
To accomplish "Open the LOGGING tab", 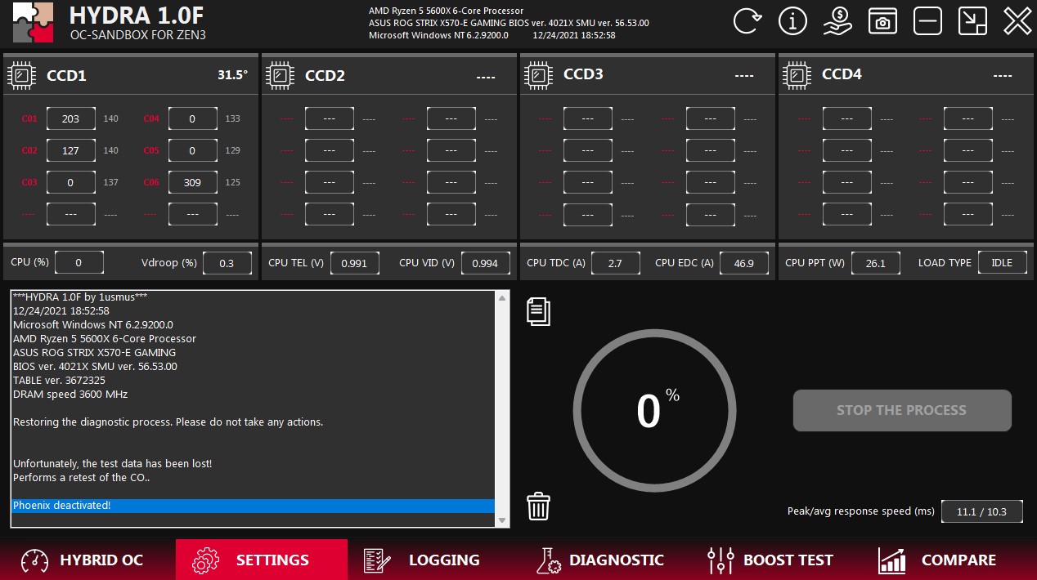I will (433, 560).
